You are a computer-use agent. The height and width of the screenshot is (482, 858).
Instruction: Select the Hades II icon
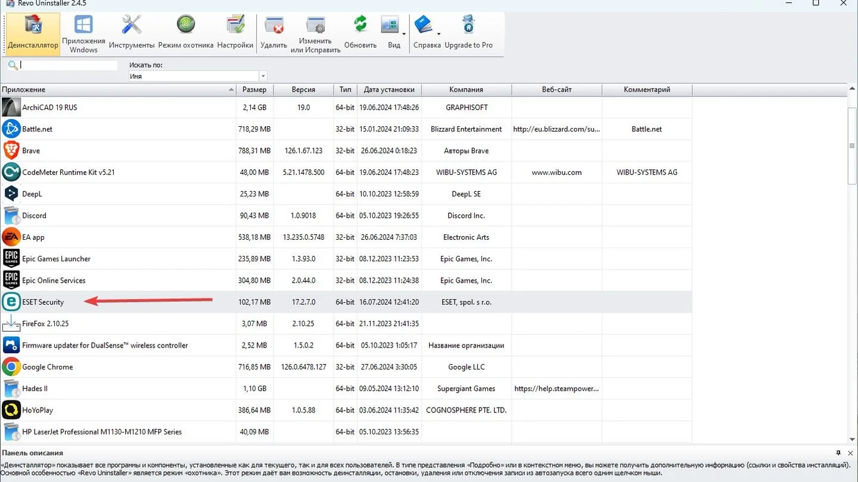coord(11,389)
